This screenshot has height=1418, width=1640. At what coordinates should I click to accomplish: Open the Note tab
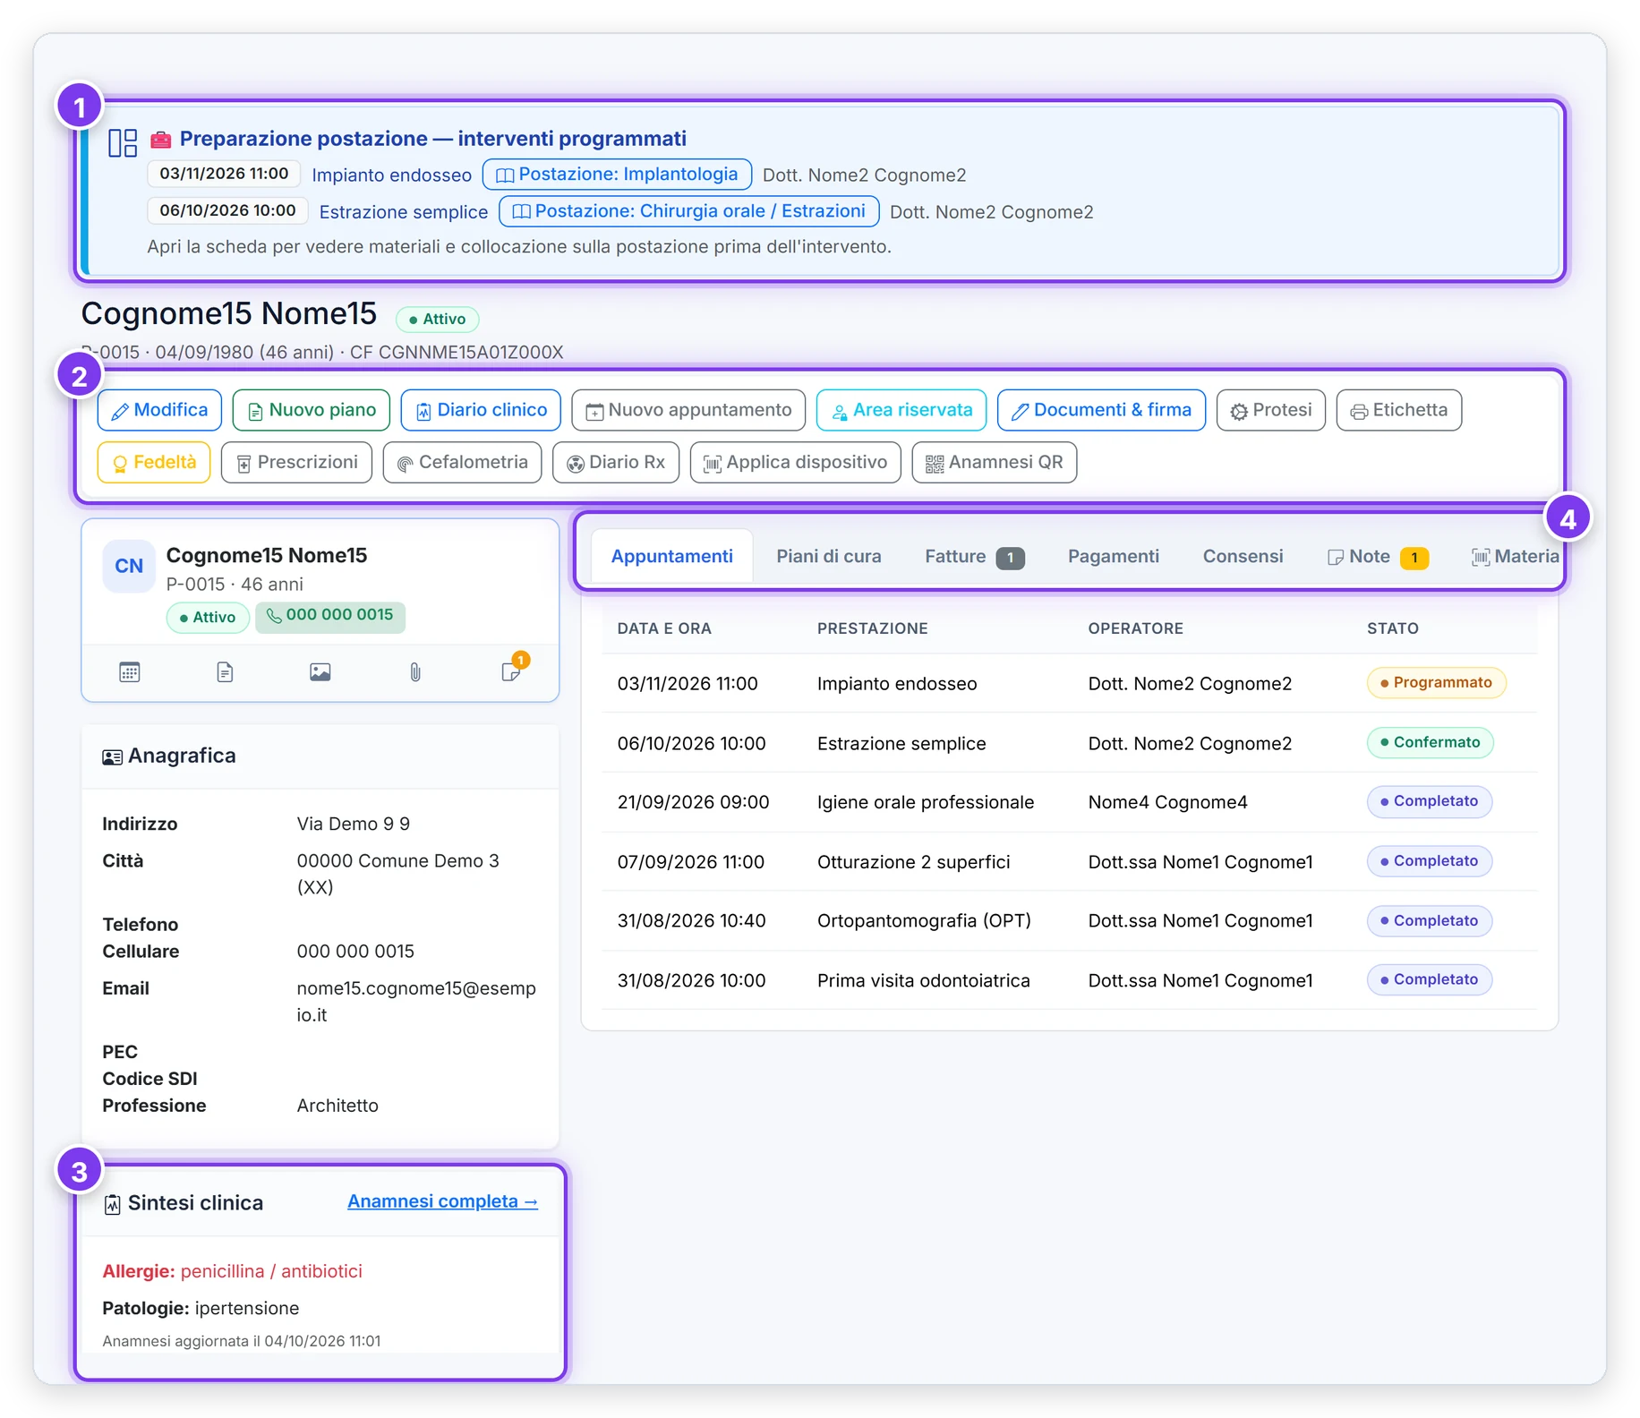click(1378, 556)
